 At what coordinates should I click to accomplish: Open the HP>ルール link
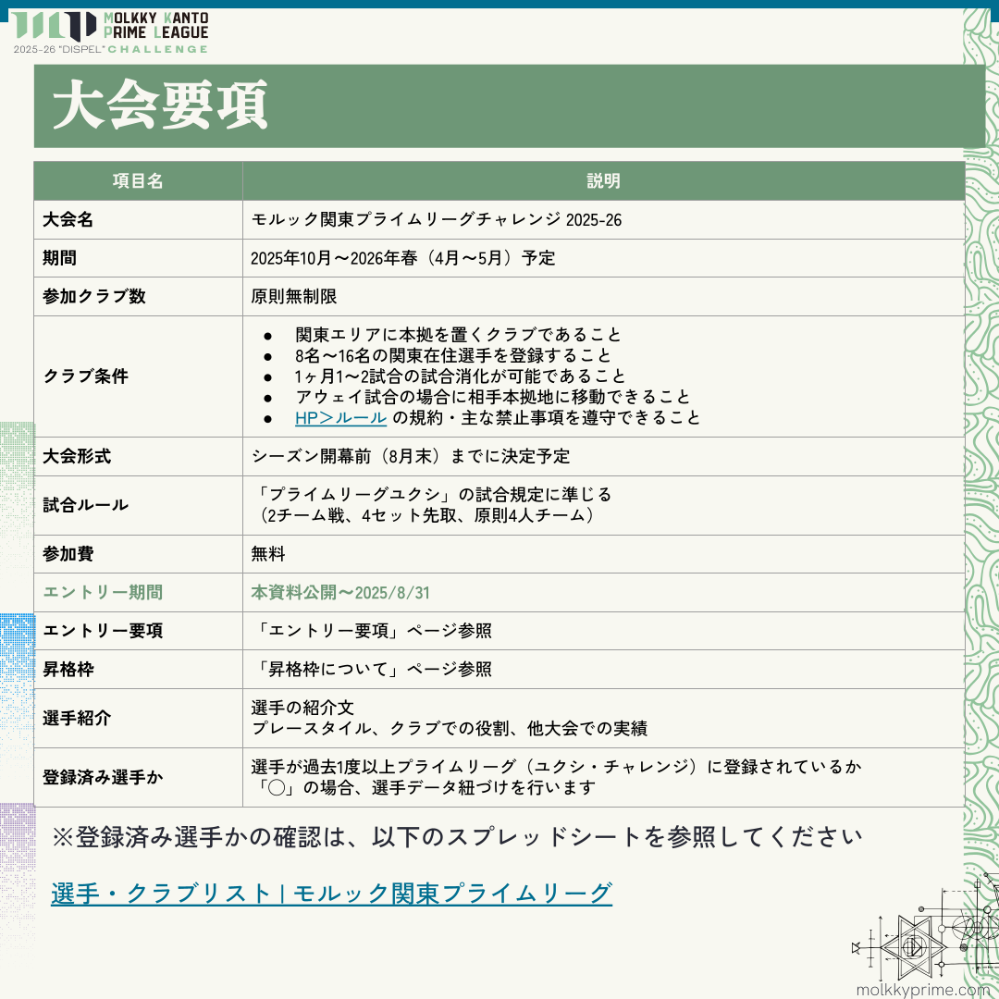pos(340,417)
